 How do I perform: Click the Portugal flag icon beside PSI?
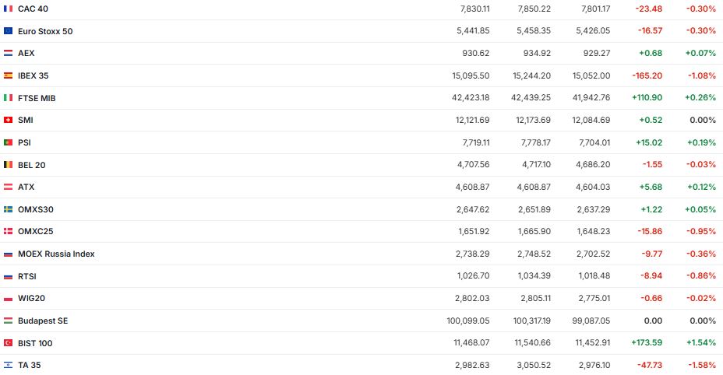click(x=9, y=142)
